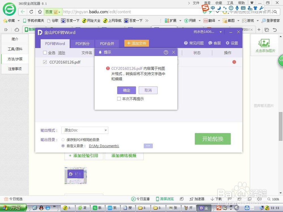
Task: Click the page vertical scrollbar
Action: [x=280, y=126]
